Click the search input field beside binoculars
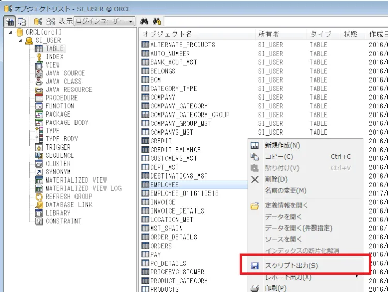The width and height of the screenshot is (388, 292). tap(276, 22)
